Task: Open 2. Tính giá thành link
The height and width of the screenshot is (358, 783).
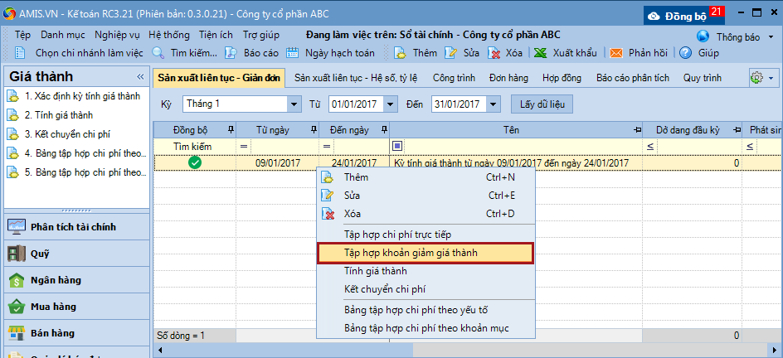Action: 58,114
